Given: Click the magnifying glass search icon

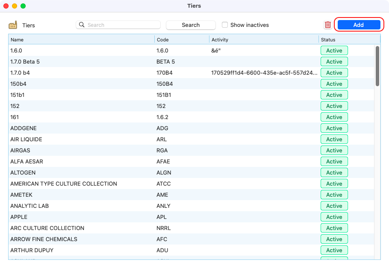Looking at the screenshot, I should [x=82, y=25].
